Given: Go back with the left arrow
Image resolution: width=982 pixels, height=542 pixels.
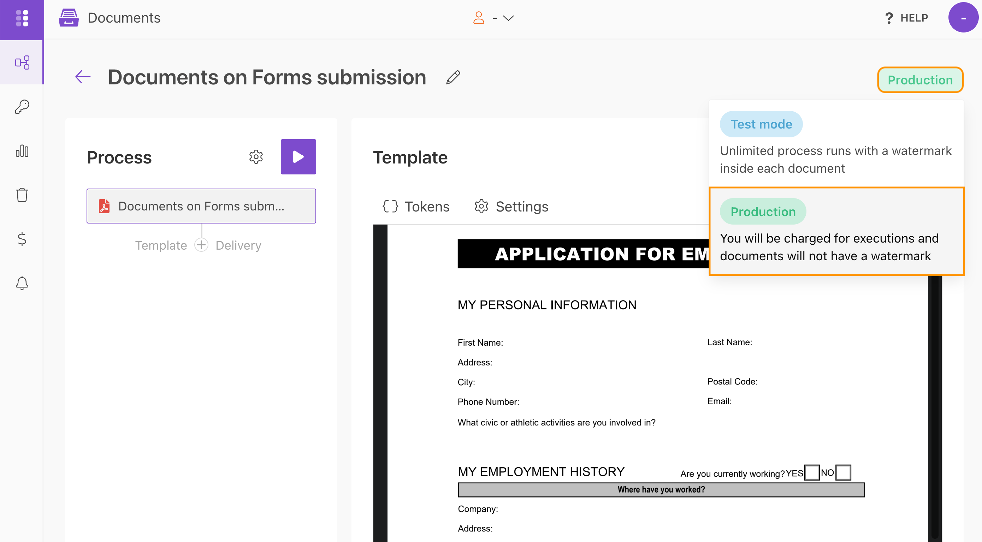Looking at the screenshot, I should (x=83, y=77).
